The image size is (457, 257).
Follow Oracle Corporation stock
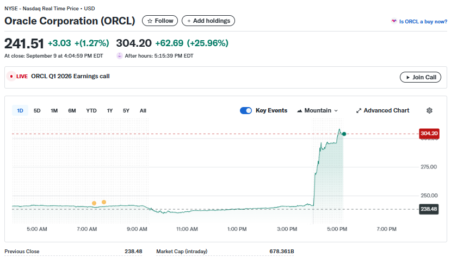tap(160, 21)
